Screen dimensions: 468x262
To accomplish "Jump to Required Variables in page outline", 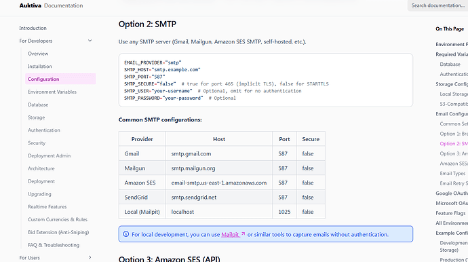I will click(x=452, y=54).
